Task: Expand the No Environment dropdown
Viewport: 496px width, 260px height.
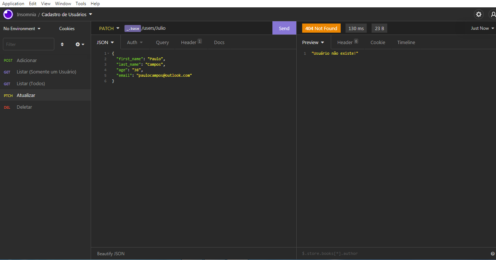Action: tap(21, 28)
